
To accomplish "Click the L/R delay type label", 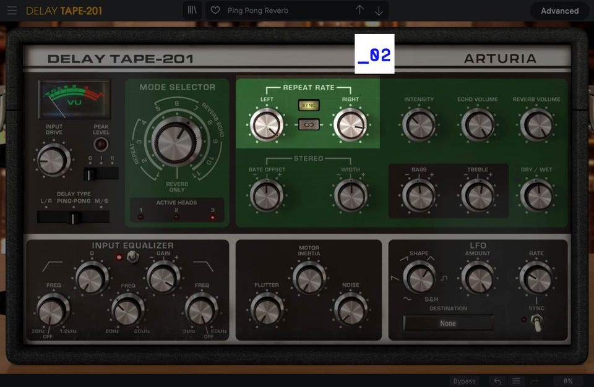I will click(x=46, y=201).
